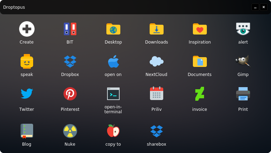Launch the Gimp mascot icon
This screenshot has height=153, width=271.
(243, 61)
